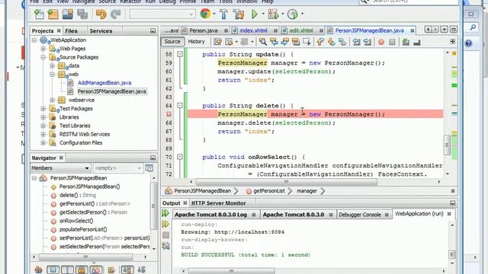Toggle Sort by Source button in Navigator
488x274 pixels.
pyautogui.click(x=141, y=269)
